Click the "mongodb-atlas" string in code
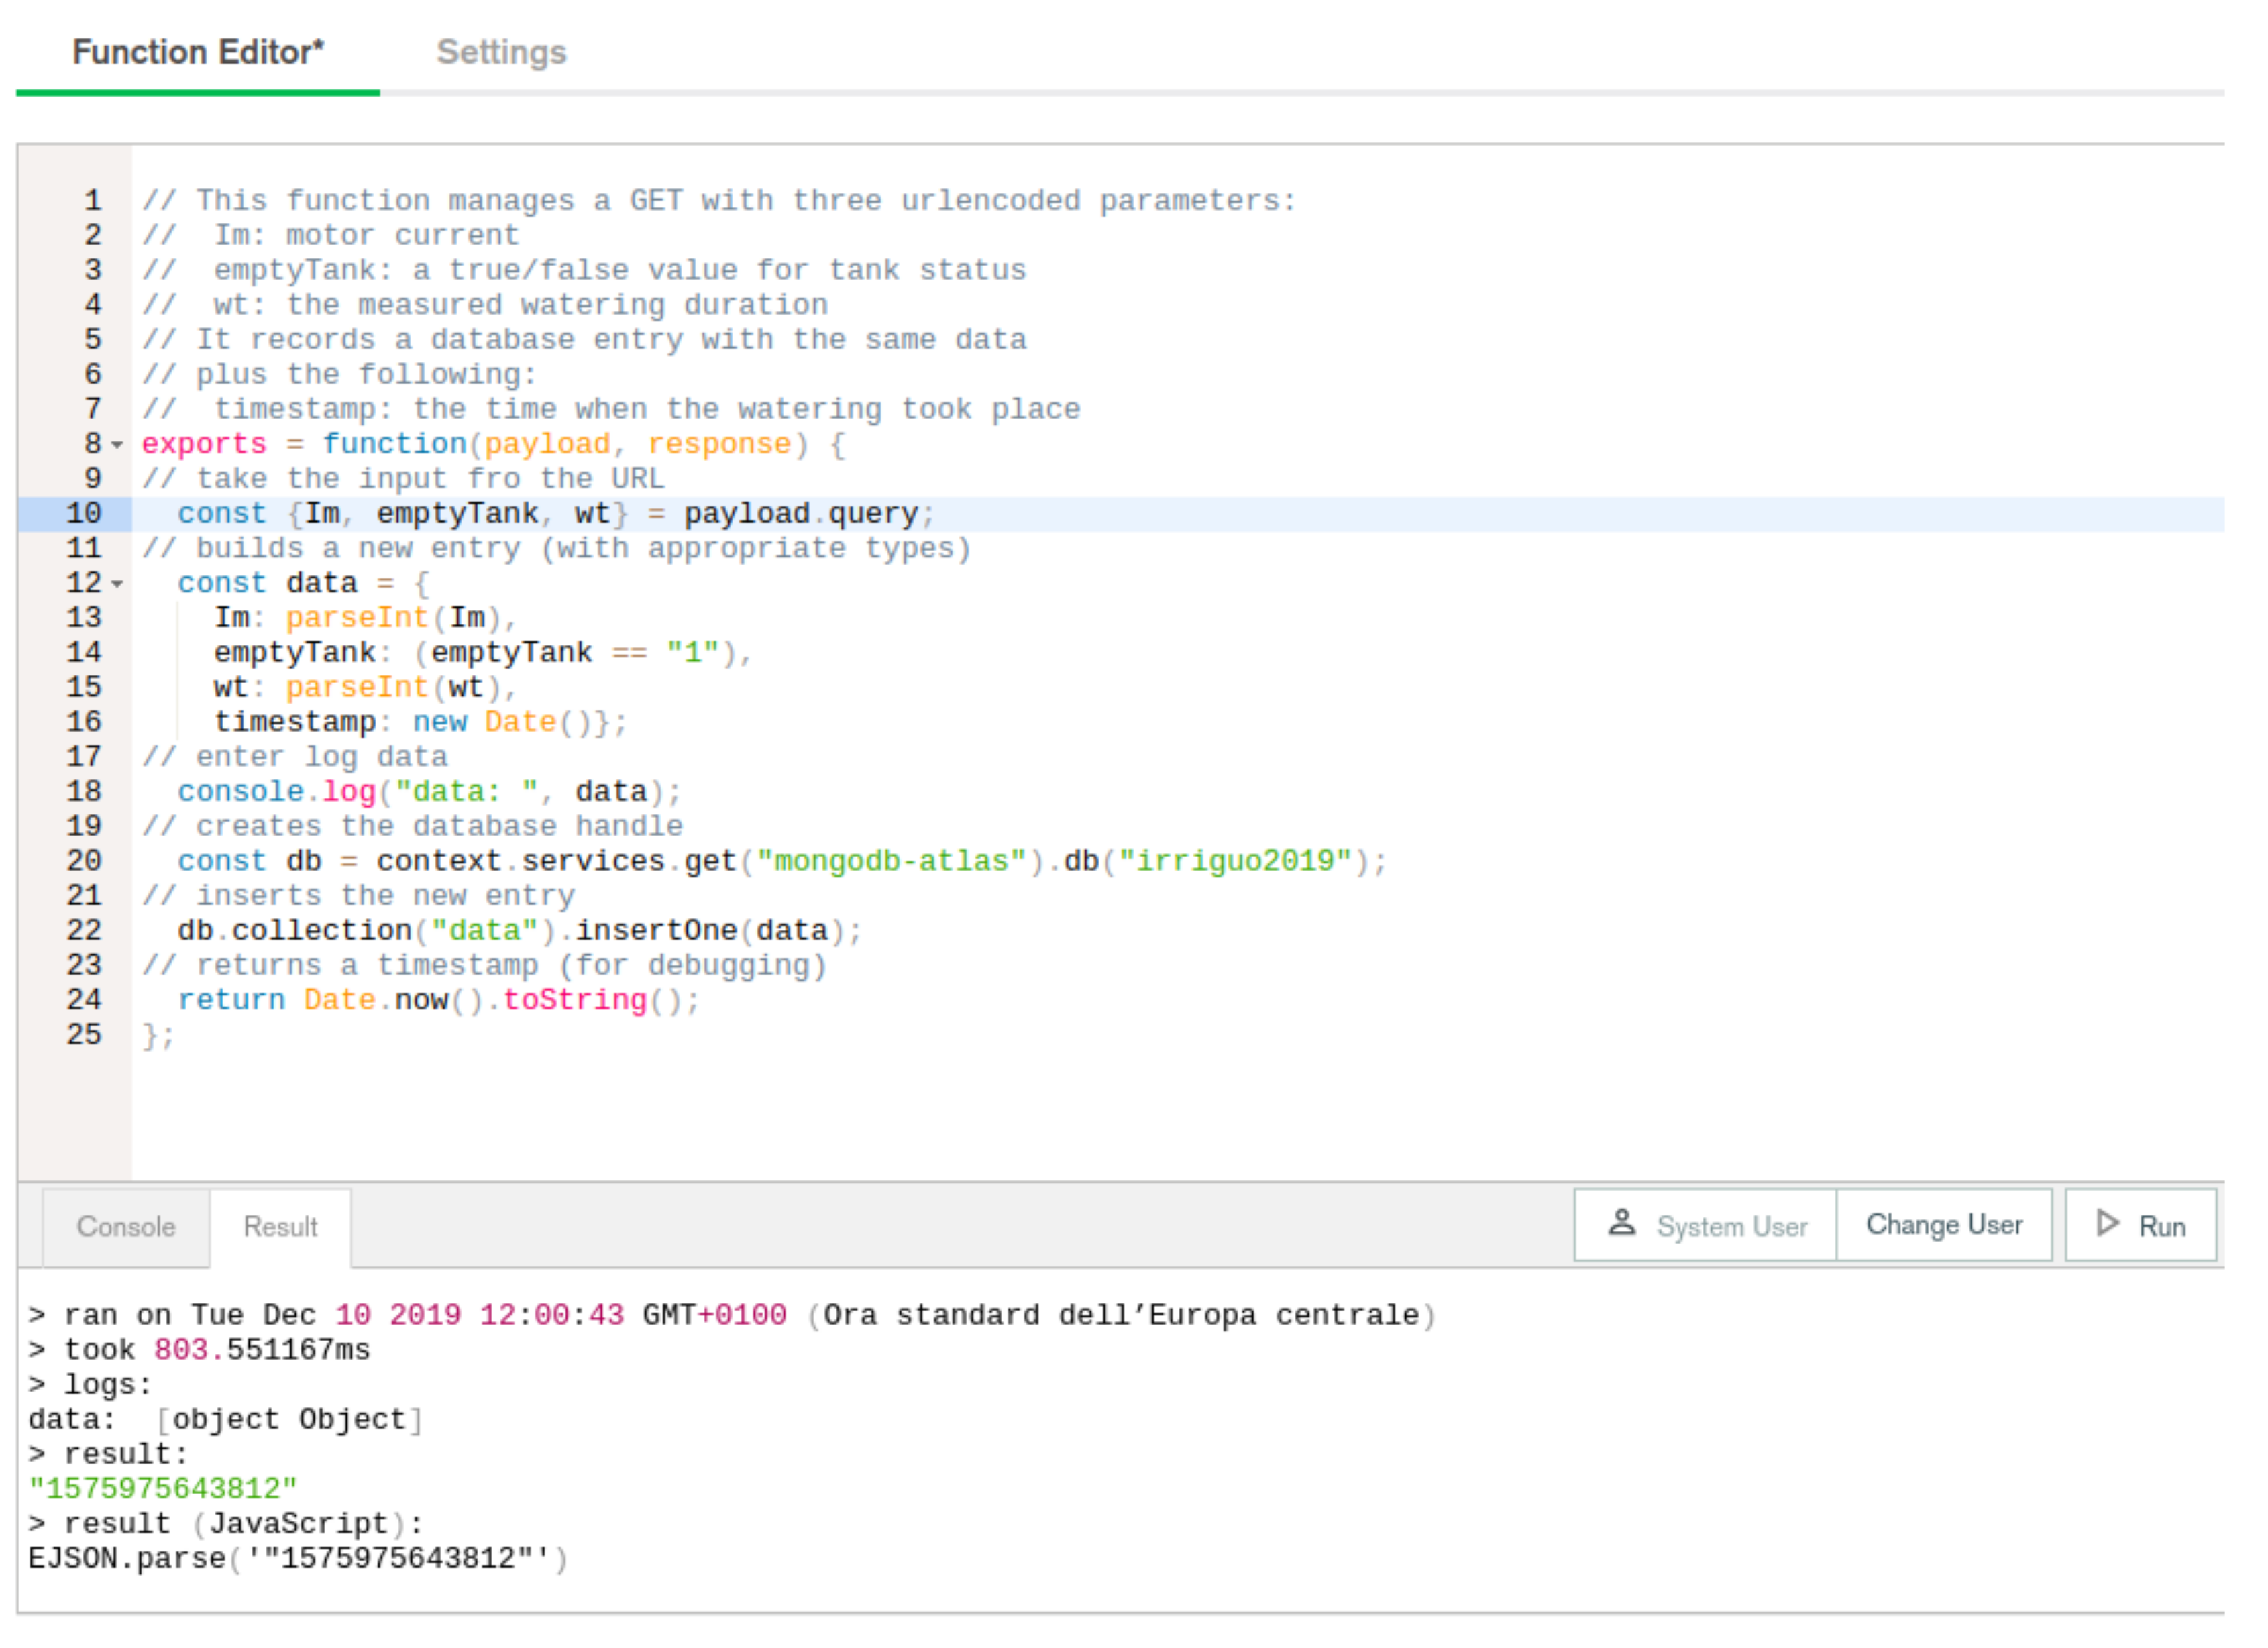This screenshot has width=2268, height=1648. tap(892, 861)
